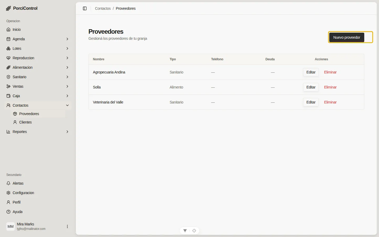Click the Perfil menu label
Viewport: 379px width, 237px height.
[x=17, y=202]
